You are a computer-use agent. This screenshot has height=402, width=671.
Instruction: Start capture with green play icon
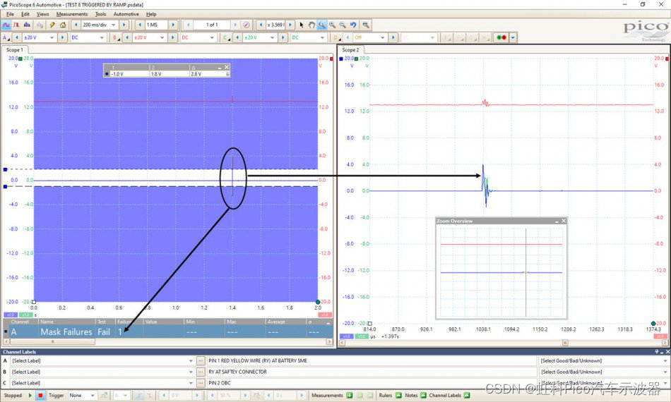(x=30, y=396)
